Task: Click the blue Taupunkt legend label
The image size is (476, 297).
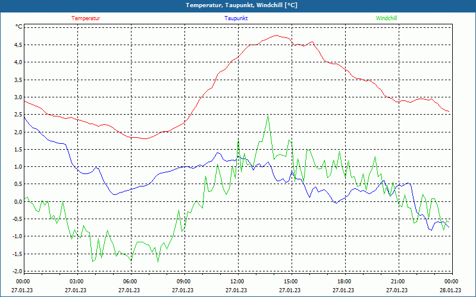Action: tap(236, 18)
